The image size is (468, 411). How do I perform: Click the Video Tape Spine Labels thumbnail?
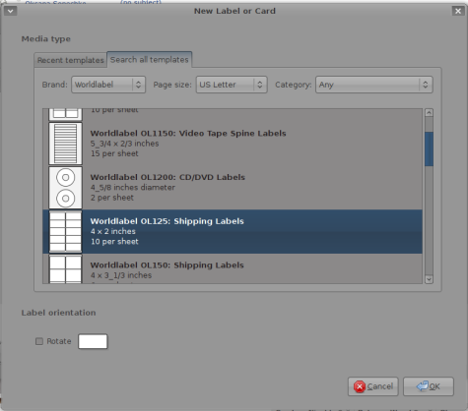[x=65, y=144]
